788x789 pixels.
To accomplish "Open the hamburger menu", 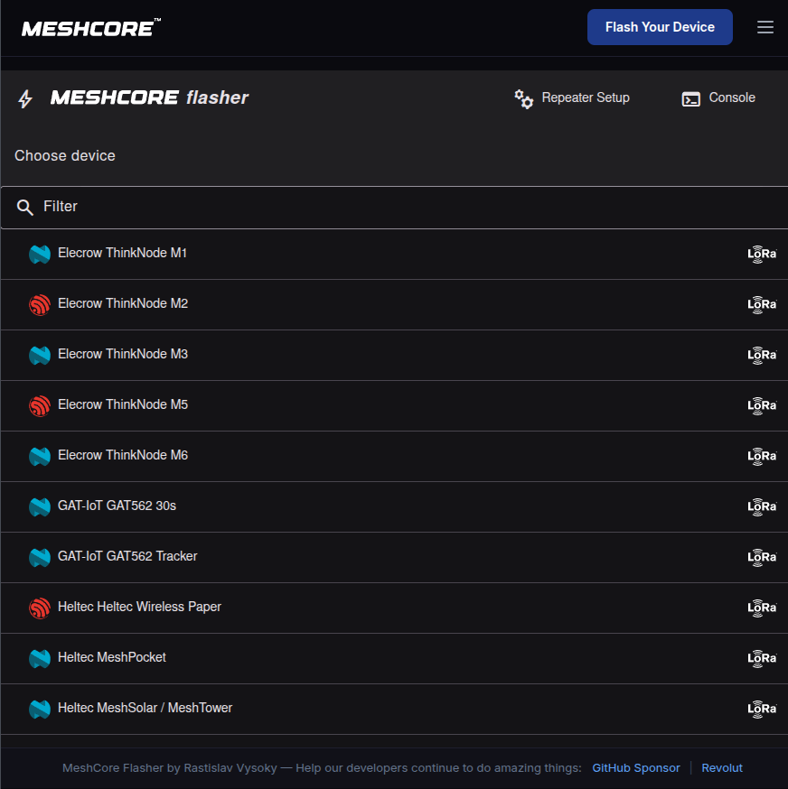I will coord(765,27).
